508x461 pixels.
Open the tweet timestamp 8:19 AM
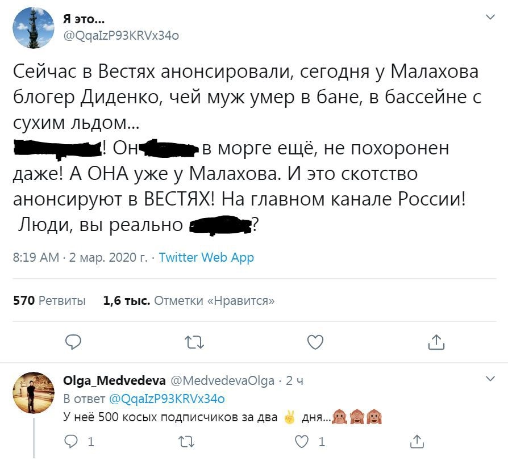[36, 257]
